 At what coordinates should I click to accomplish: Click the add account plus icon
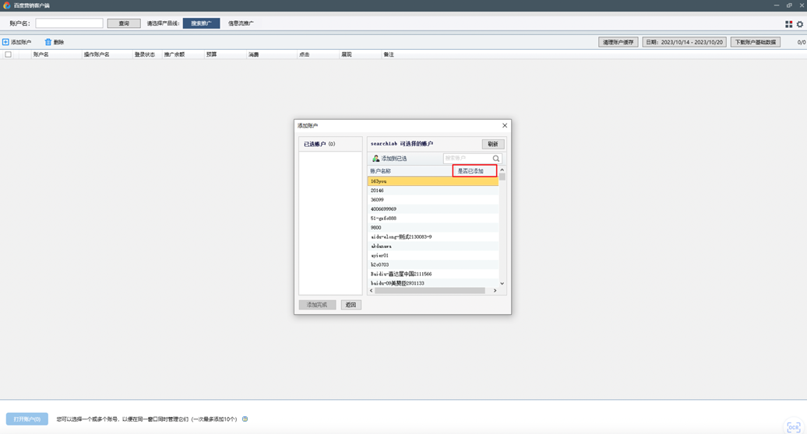tap(5, 42)
